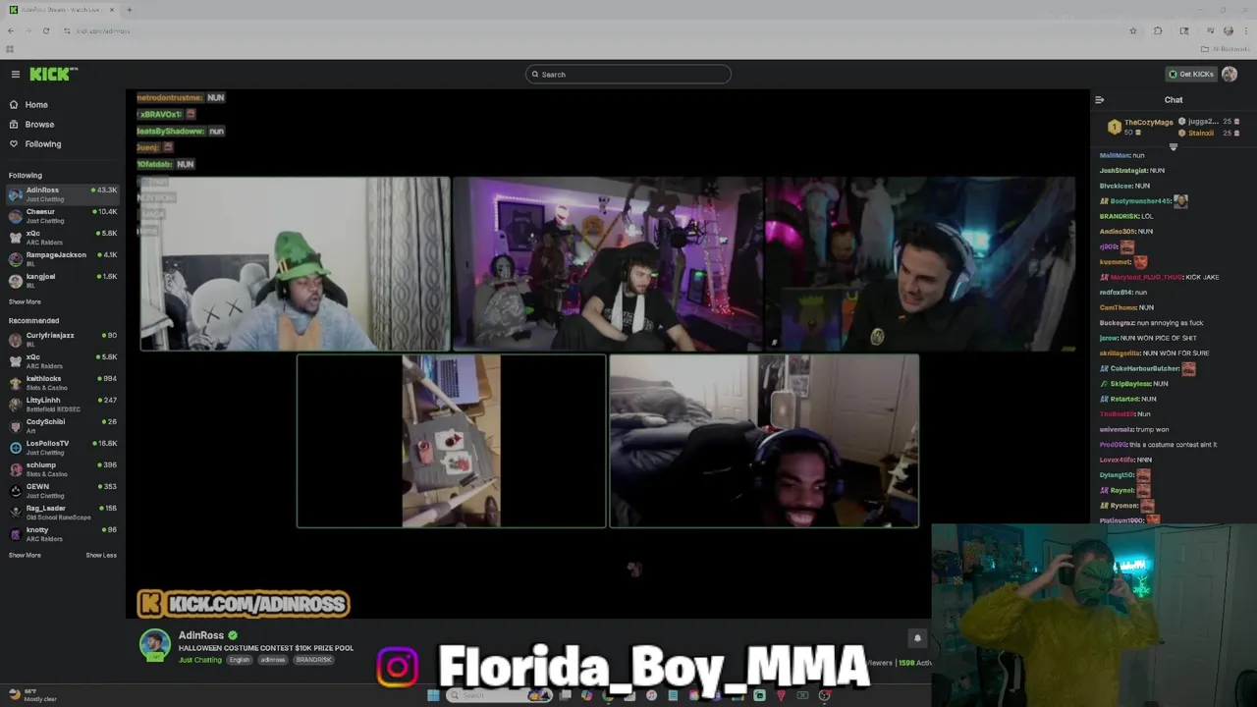Open Rag_Leader in Recommended list
Screen dimensions: 1257x707
(x=63, y=513)
